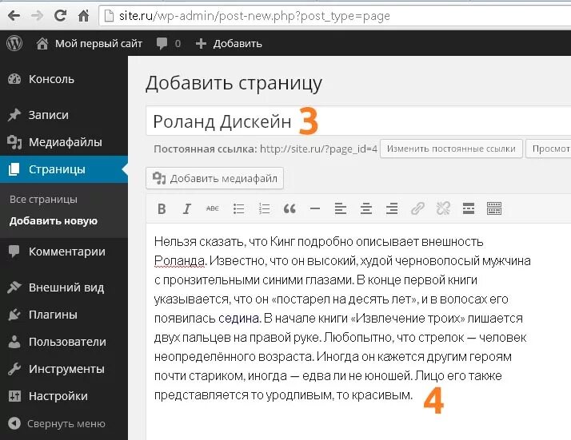Viewport: 571px width, 440px height.
Task: Insert a numbered list
Action: [264, 208]
